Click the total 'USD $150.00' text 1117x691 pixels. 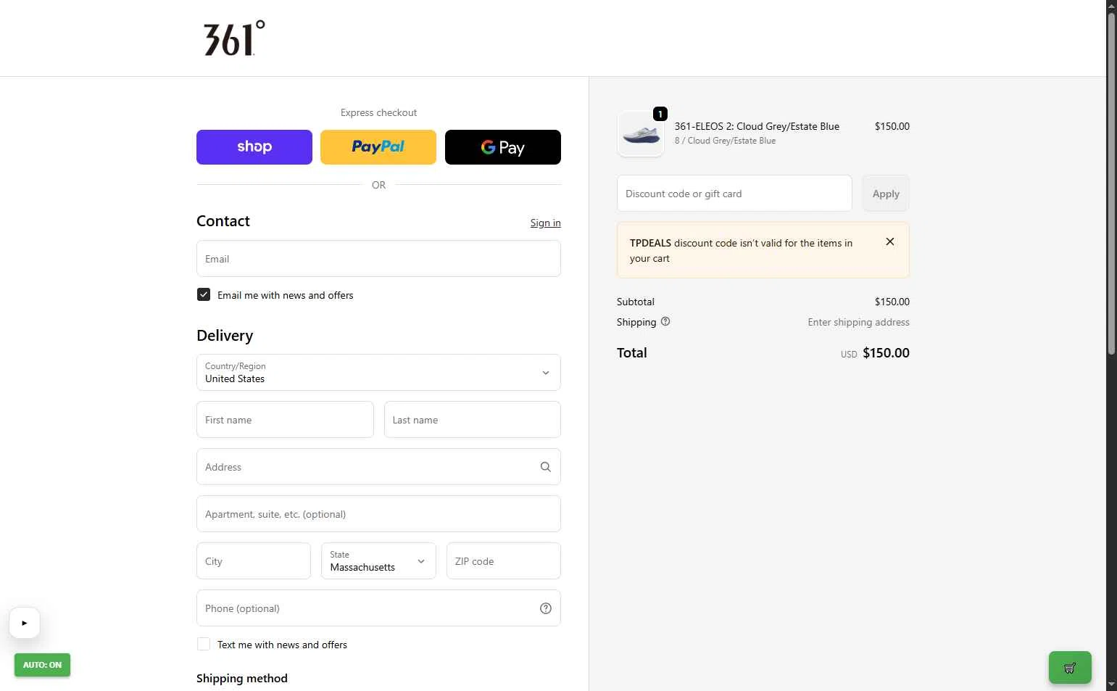pos(875,353)
